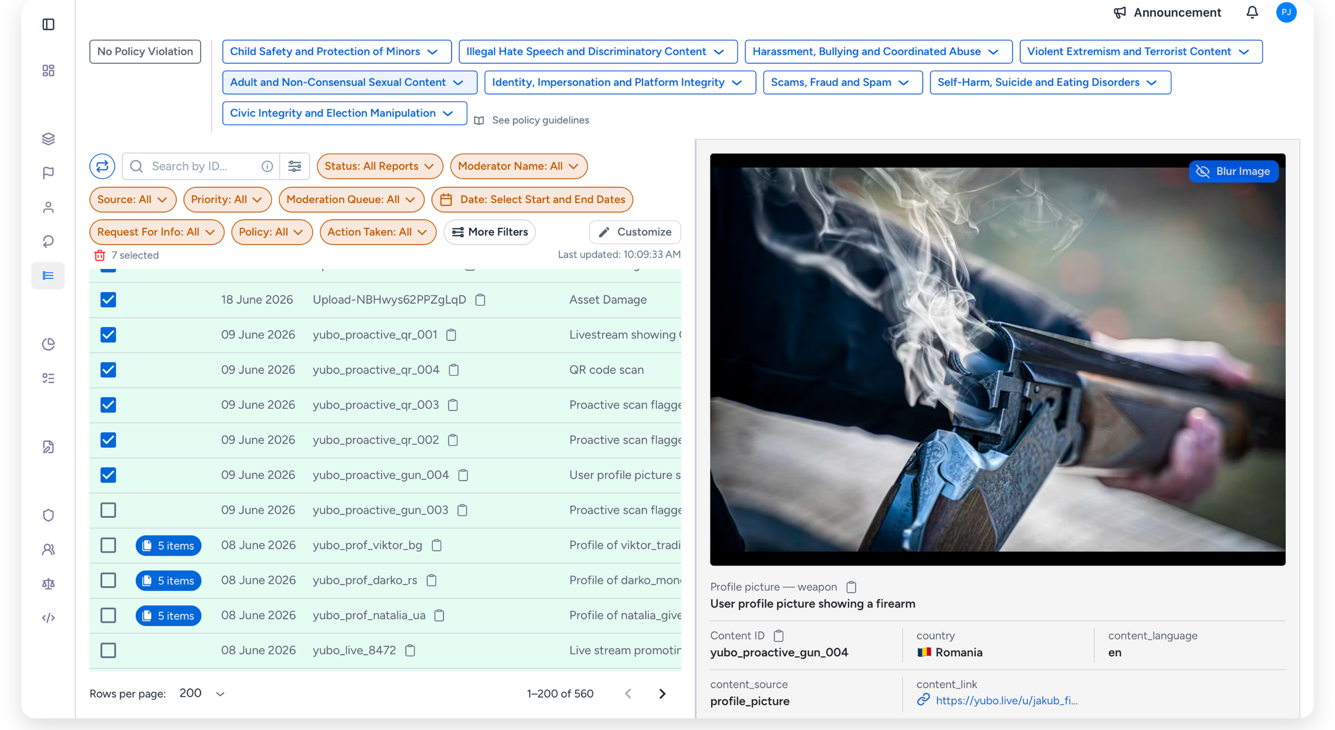Click the refresh reports icon
This screenshot has width=1335, height=730.
102,166
